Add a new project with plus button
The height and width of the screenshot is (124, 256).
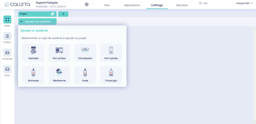click(63, 14)
